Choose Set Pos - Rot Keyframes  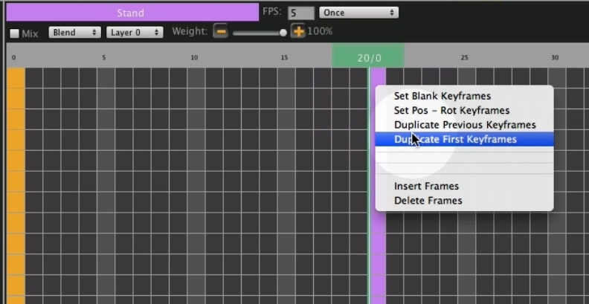pyautogui.click(x=464, y=110)
